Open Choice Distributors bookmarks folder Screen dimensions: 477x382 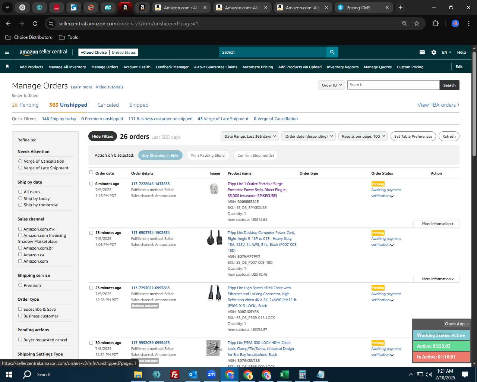[29, 37]
